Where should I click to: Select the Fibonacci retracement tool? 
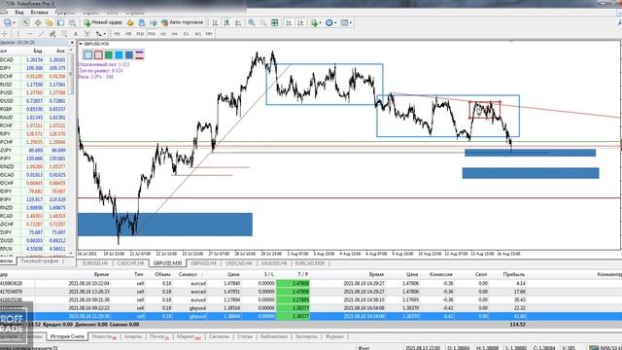tap(64, 34)
